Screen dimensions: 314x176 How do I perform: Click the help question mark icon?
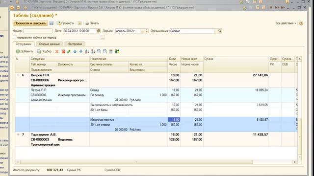301,23
